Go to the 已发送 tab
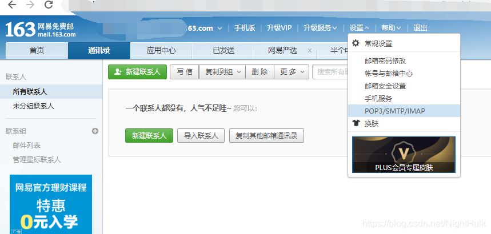491x234 pixels. point(223,50)
